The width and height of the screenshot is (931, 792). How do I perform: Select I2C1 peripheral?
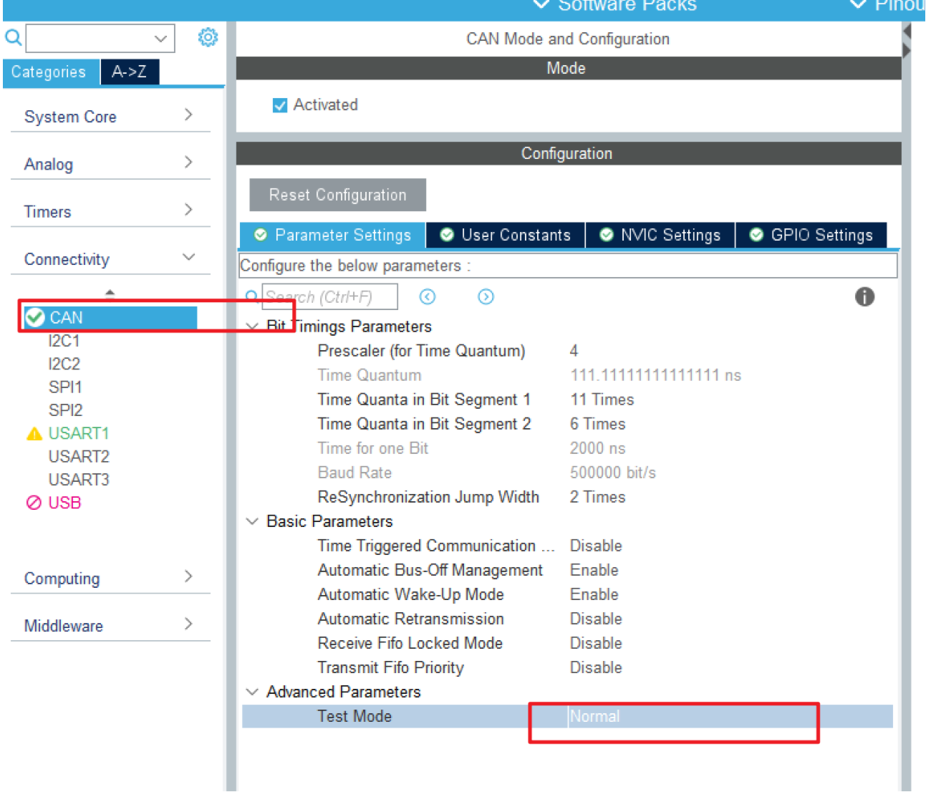click(64, 341)
